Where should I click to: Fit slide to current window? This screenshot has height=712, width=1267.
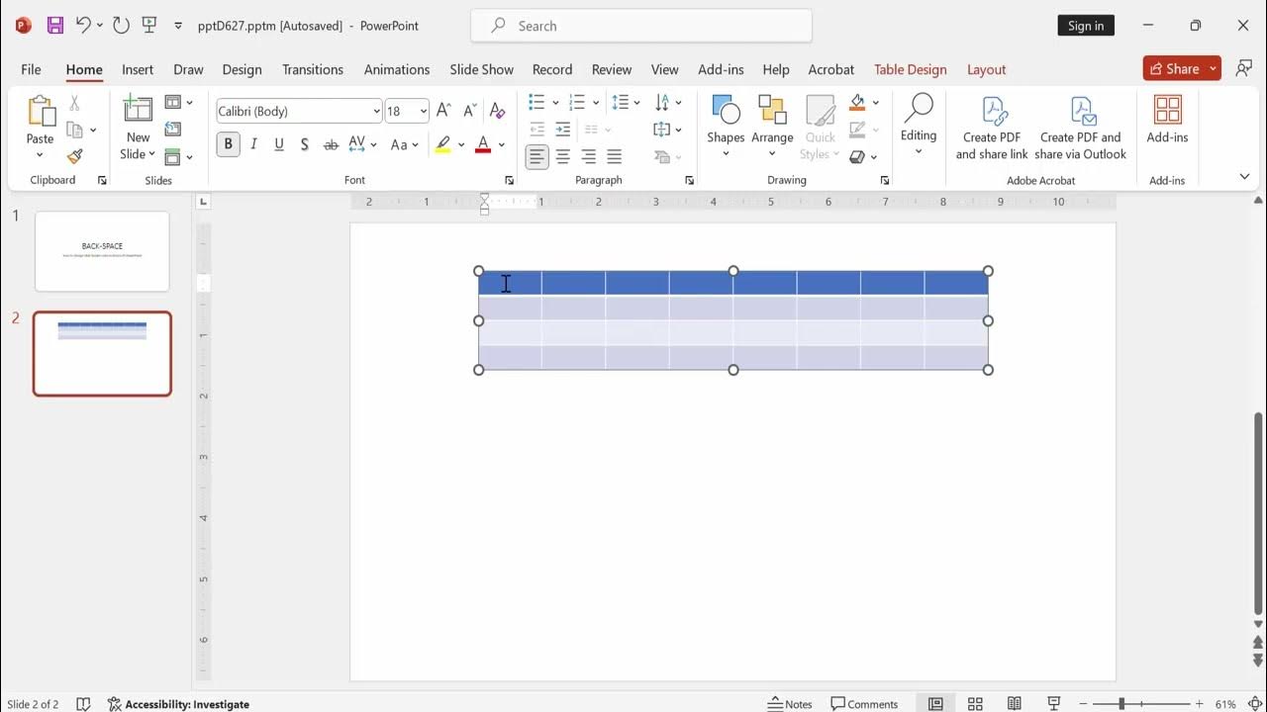[x=1256, y=704]
